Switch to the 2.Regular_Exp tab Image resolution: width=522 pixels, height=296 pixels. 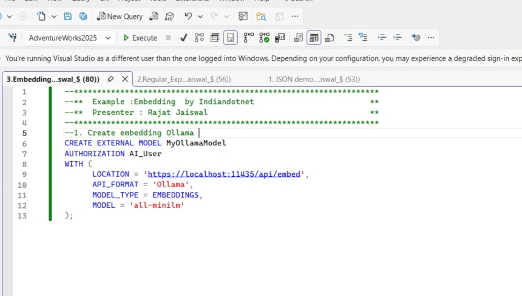tap(184, 80)
